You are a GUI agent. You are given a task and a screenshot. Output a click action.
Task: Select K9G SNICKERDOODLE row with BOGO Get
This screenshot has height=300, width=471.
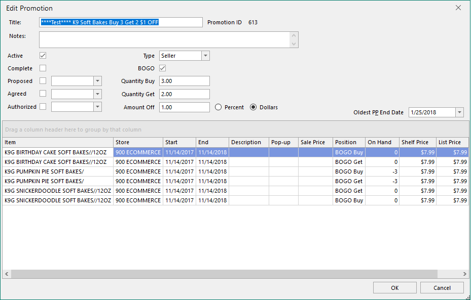click(235, 191)
